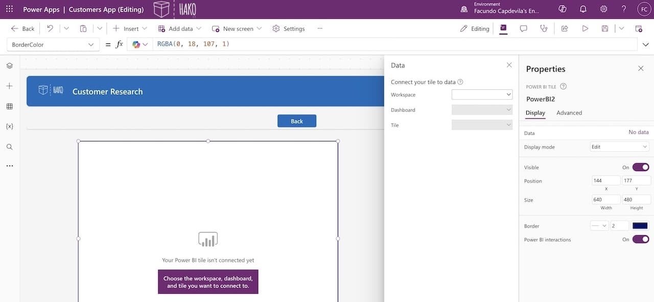Open the Insert pane from left sidebar
The width and height of the screenshot is (654, 302).
point(8,85)
